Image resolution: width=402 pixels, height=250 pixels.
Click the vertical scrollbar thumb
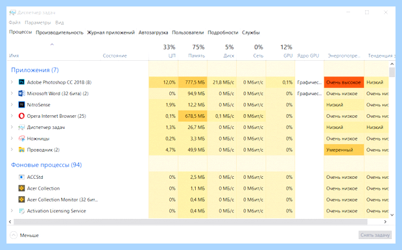pos(392,73)
